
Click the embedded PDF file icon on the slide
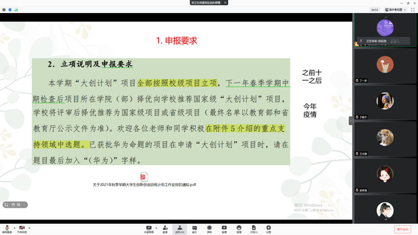pyautogui.click(x=144, y=177)
